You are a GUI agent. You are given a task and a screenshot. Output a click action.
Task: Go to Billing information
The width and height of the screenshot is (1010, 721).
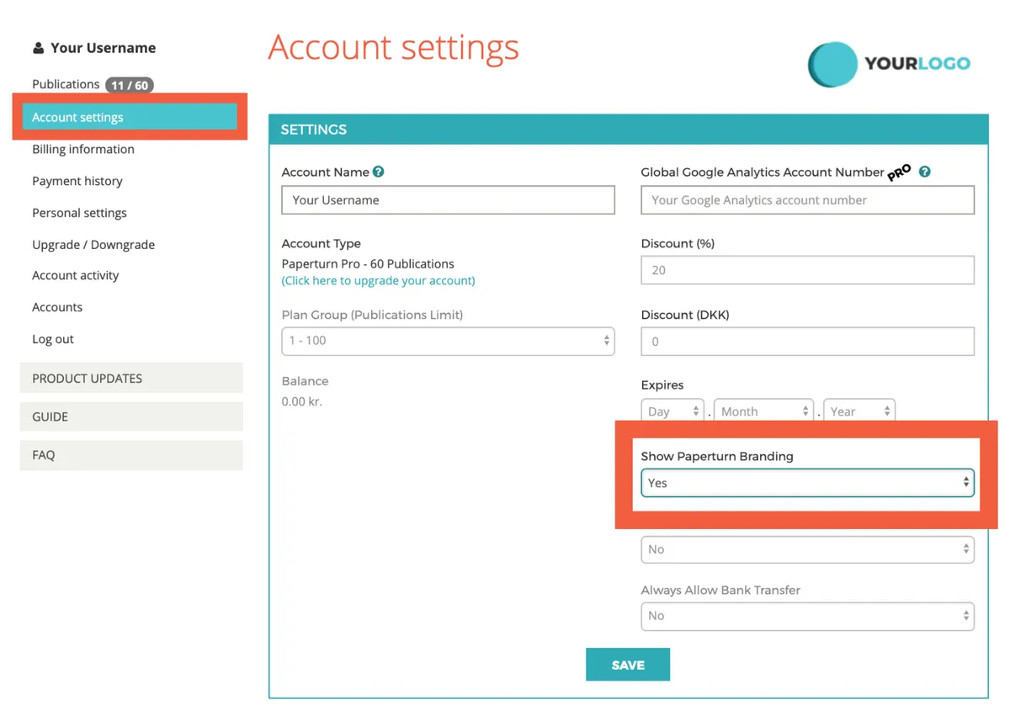(83, 149)
